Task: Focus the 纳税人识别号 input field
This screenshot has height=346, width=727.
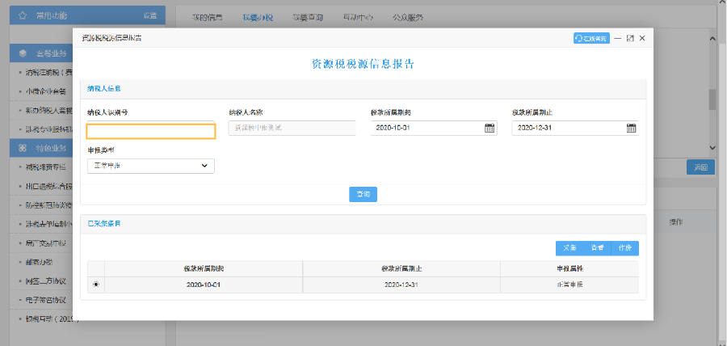Action: (151, 131)
